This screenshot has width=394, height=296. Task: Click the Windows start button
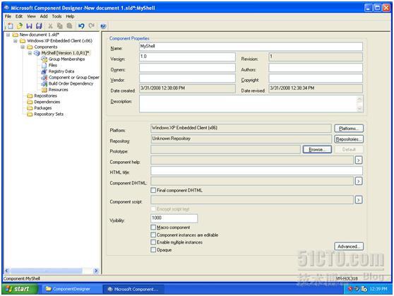coord(20,289)
